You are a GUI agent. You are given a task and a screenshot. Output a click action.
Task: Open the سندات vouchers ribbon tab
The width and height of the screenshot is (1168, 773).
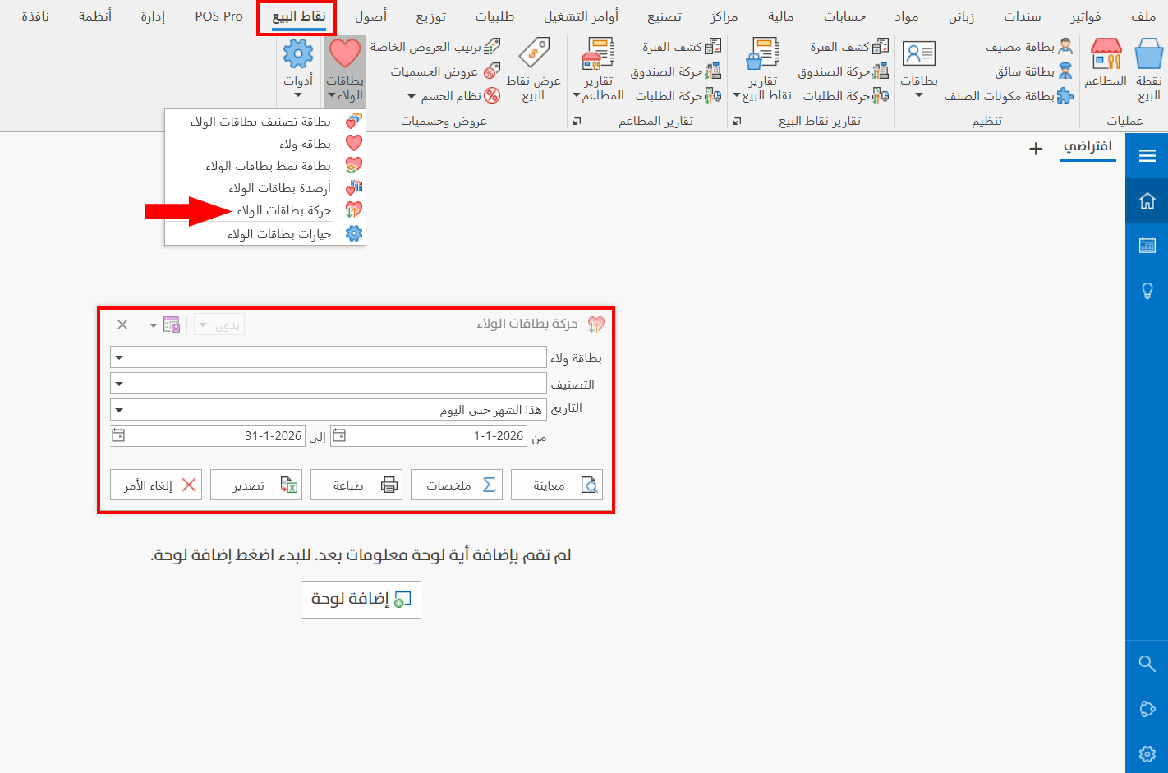1023,16
